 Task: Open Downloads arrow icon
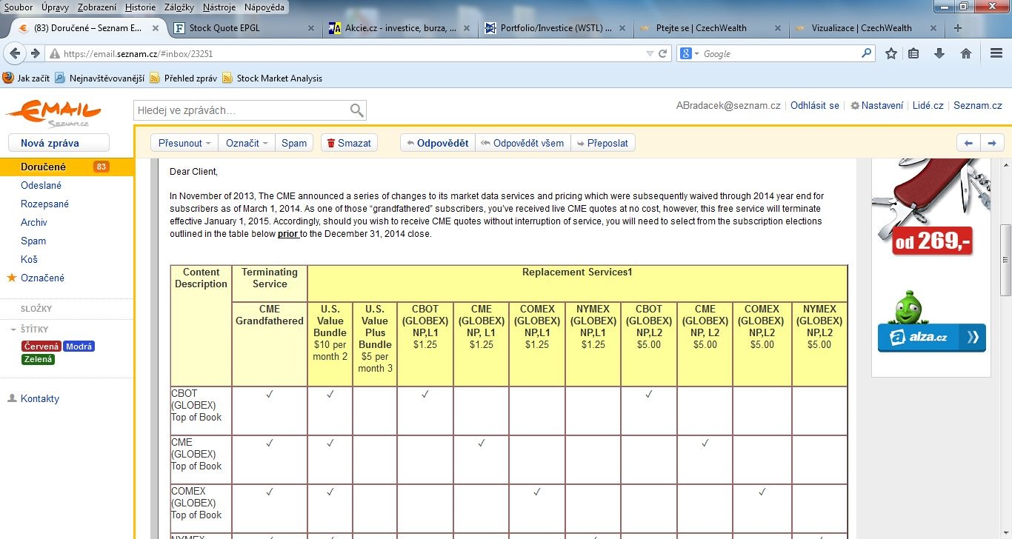pyautogui.click(x=939, y=53)
